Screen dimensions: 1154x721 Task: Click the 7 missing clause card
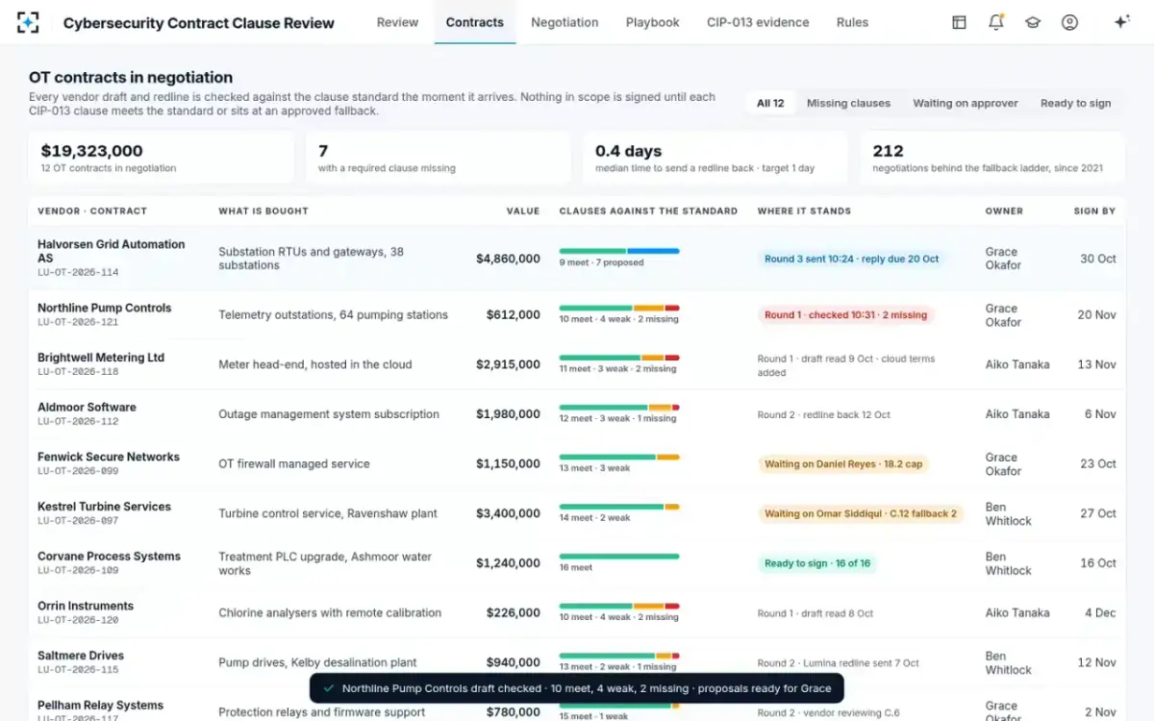tap(439, 158)
